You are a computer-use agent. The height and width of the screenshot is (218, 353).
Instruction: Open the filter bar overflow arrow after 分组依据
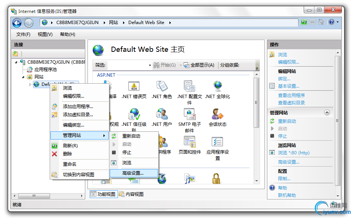257,68
